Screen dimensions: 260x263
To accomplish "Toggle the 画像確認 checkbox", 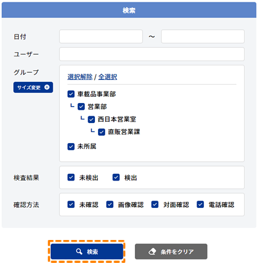I will pyautogui.click(x=110, y=205).
